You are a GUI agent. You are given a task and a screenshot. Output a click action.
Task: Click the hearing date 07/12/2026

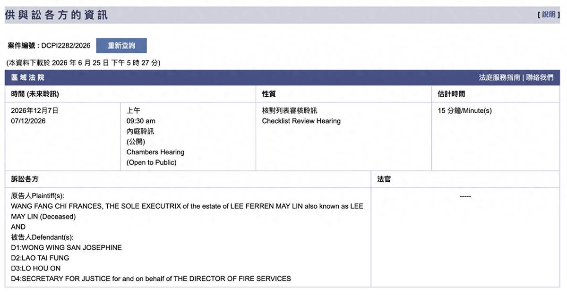[x=28, y=121]
